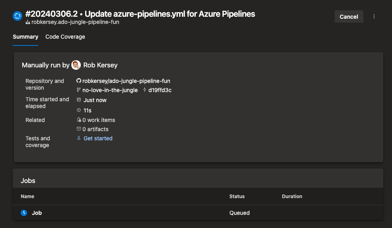Click Get started for tests and coverage
The height and width of the screenshot is (228, 392).
98,138
